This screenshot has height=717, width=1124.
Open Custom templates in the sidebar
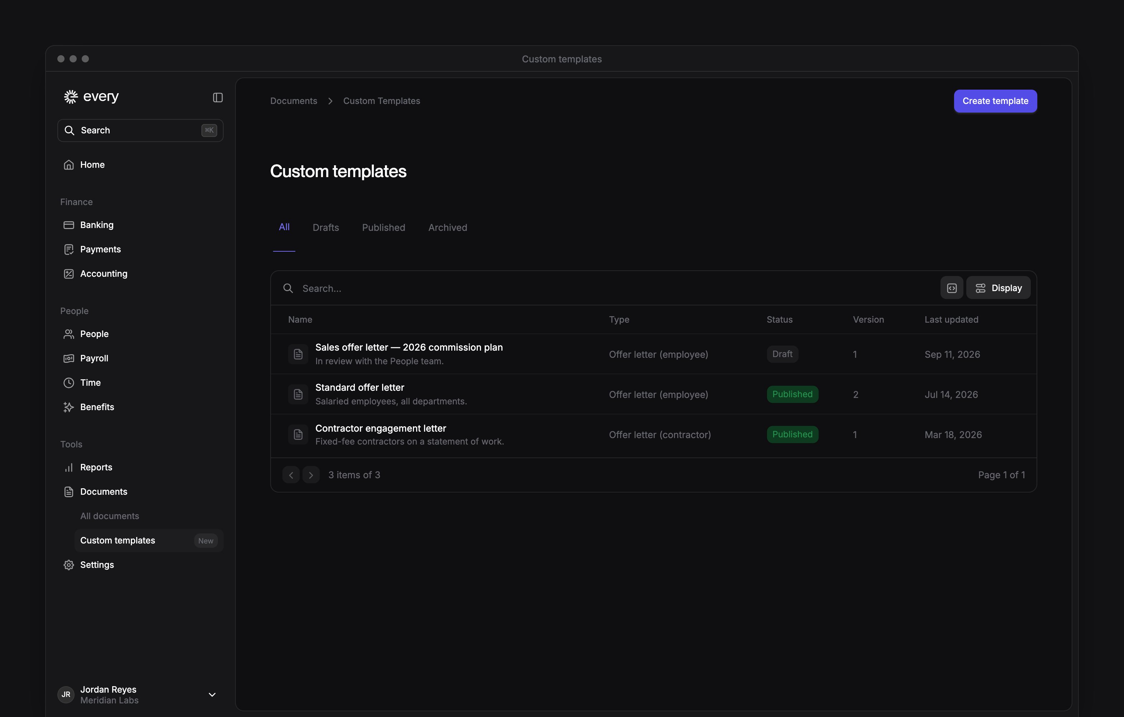(x=149, y=541)
